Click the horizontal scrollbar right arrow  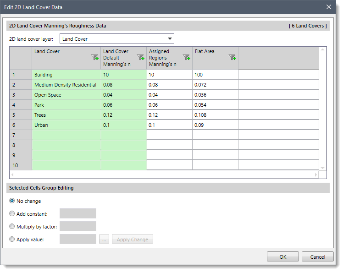point(315,174)
